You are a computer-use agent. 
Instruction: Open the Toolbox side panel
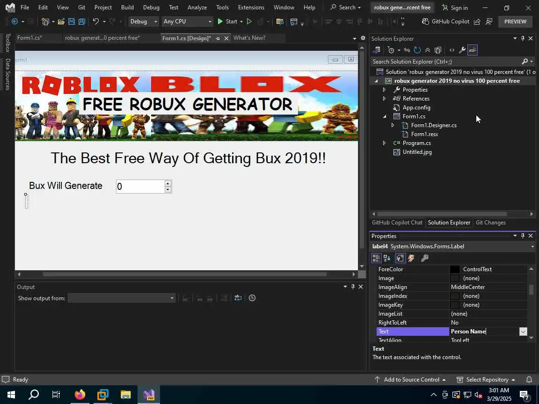coord(7,43)
